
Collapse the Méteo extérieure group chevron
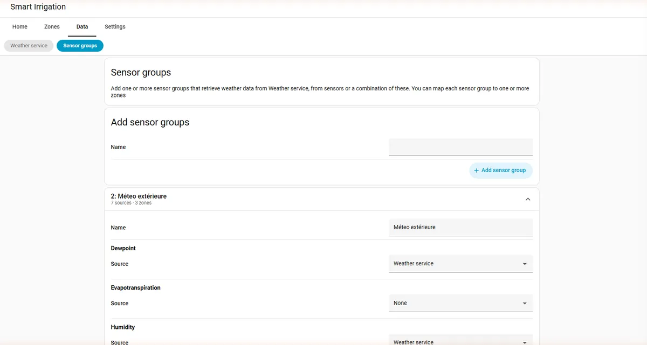click(x=528, y=199)
